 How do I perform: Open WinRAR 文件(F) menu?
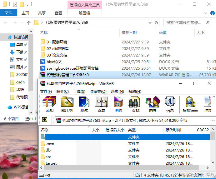coord(46,92)
